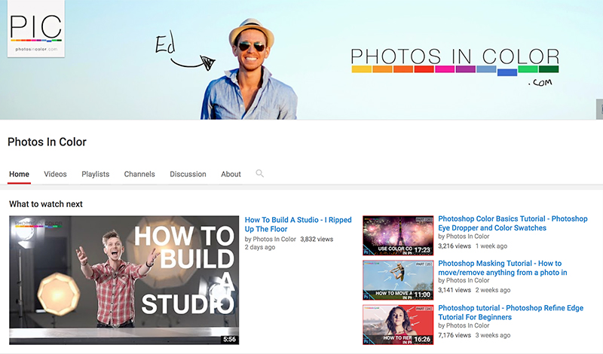
Task: Click 'by Photos In Color' under Studio video
Action: click(x=271, y=239)
